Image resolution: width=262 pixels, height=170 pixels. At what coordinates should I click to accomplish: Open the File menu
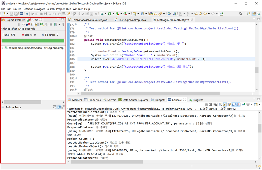3,9
